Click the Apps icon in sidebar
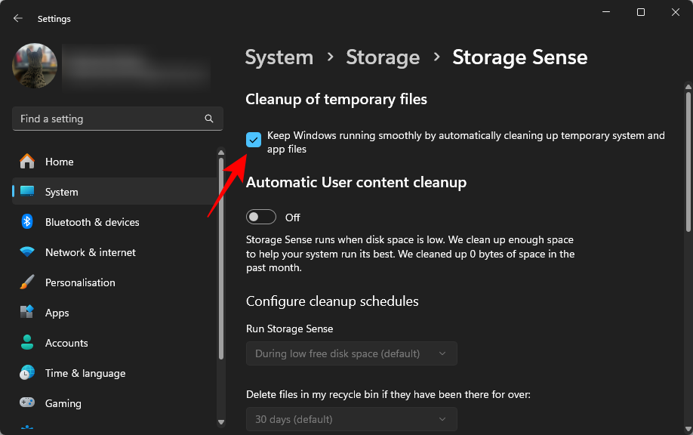Image resolution: width=693 pixels, height=435 pixels. [x=27, y=313]
